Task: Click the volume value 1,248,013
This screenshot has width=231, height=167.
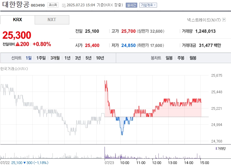Action: click(x=205, y=31)
